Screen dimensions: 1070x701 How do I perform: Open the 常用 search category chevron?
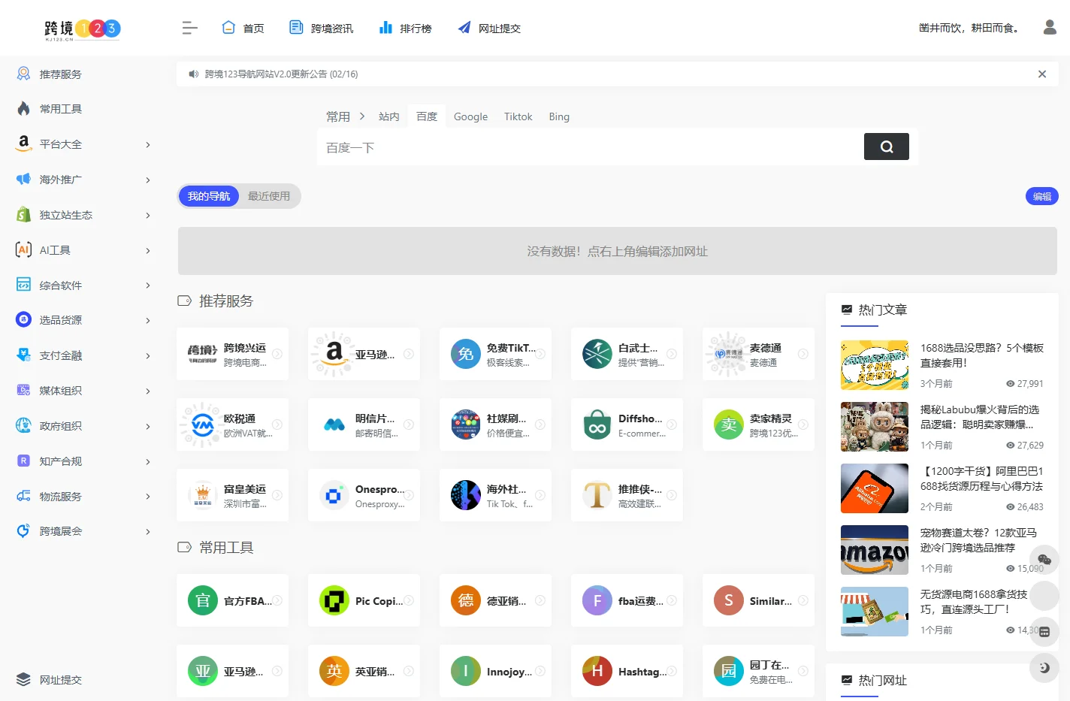click(362, 116)
